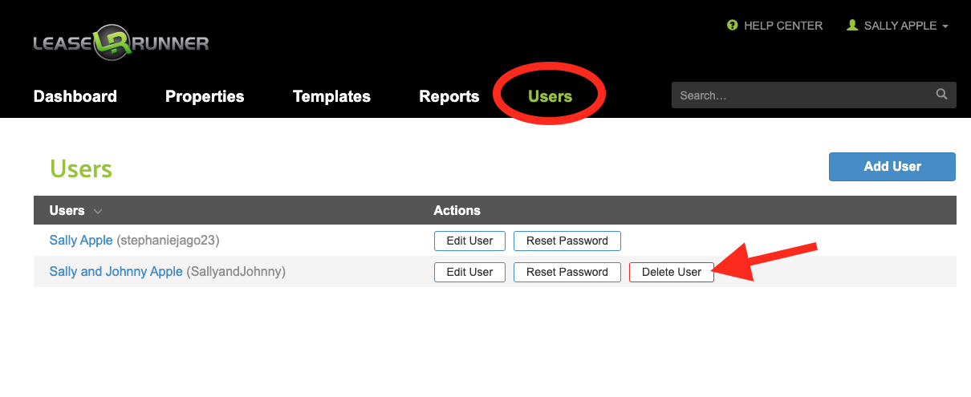Viewport: 971px width, 397px height.
Task: Open the Sally and Johnny Apple link
Action: 116,272
